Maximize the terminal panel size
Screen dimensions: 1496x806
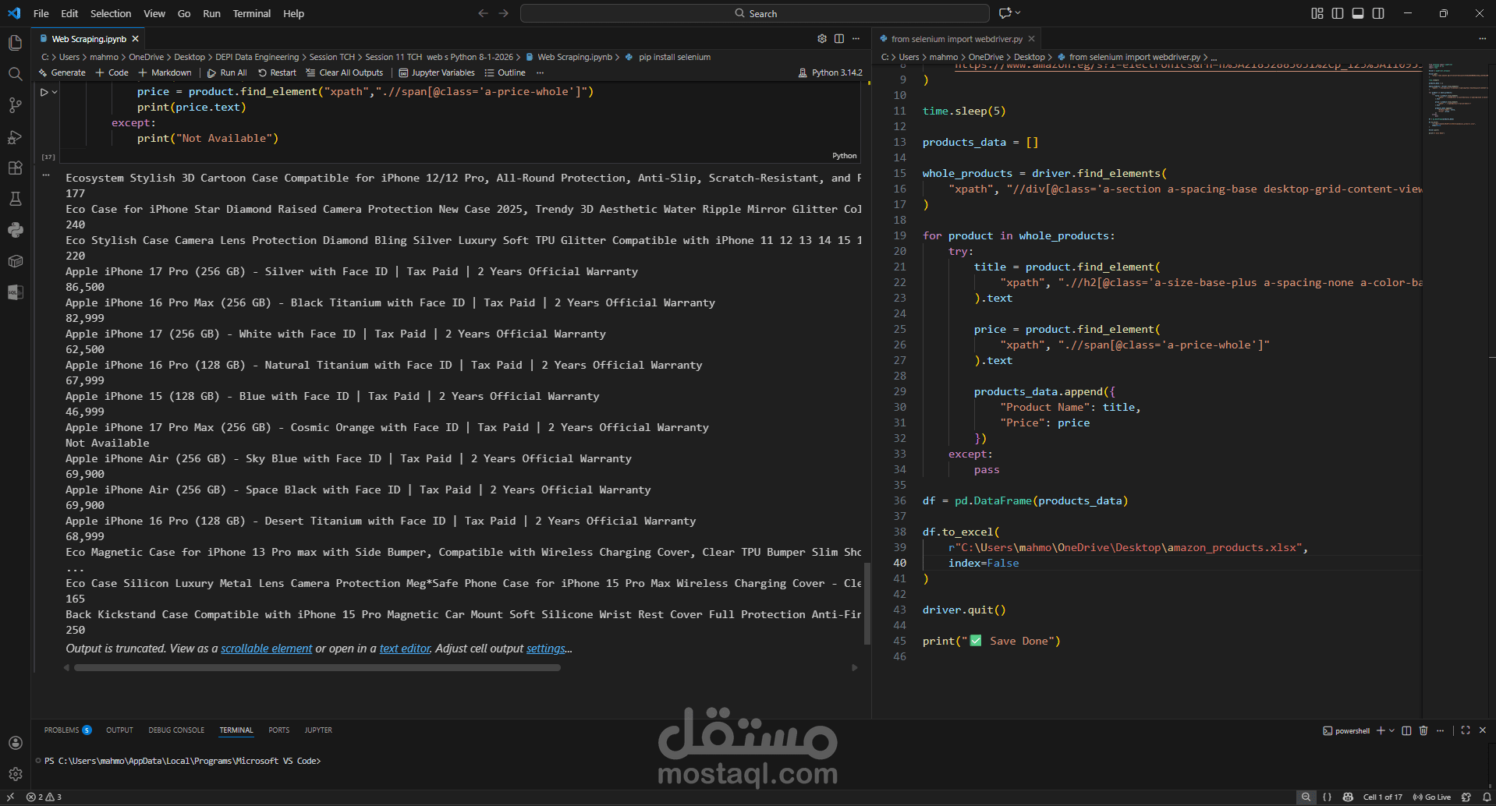(x=1466, y=730)
